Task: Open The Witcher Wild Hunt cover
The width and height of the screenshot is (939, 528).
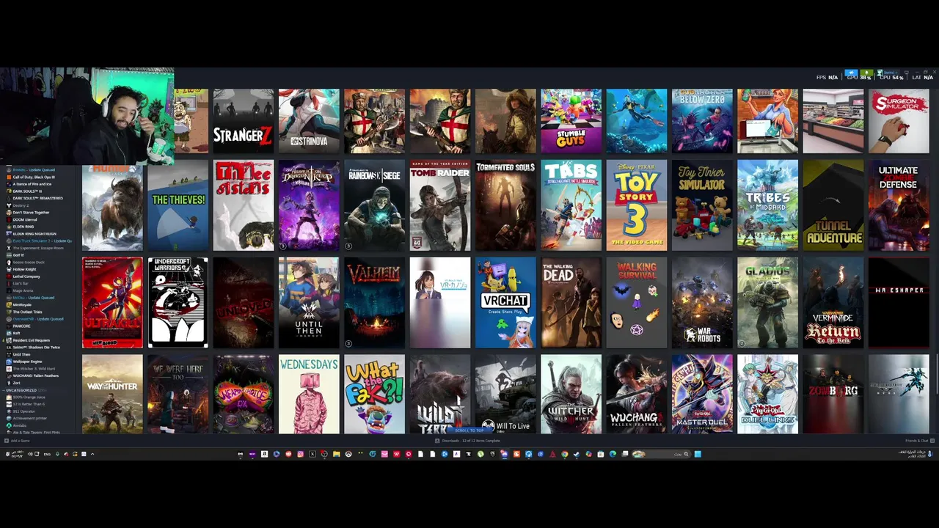Action: click(571, 395)
